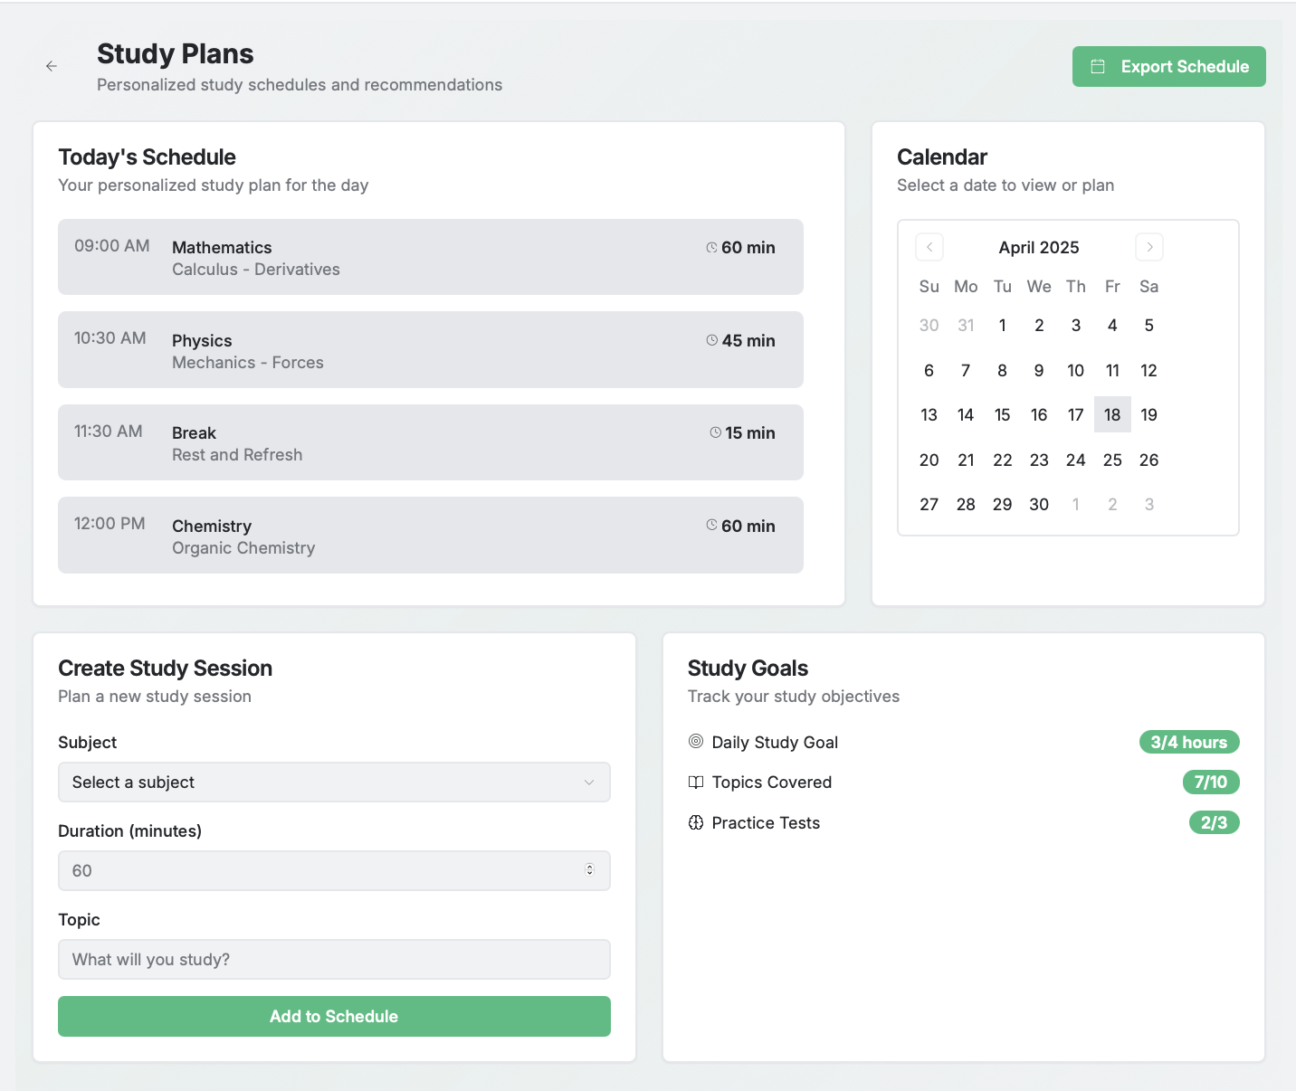
Task: Click the book icon beside Topics Covered
Action: tap(696, 782)
